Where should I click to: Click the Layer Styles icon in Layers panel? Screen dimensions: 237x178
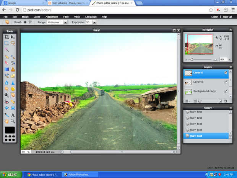point(200,101)
